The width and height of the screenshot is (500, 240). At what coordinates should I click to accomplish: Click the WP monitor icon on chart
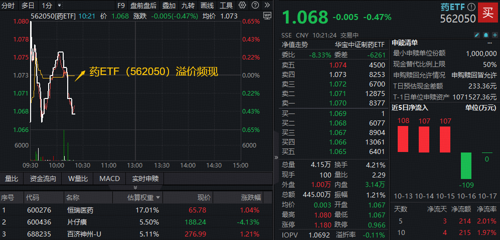(x=266, y=15)
